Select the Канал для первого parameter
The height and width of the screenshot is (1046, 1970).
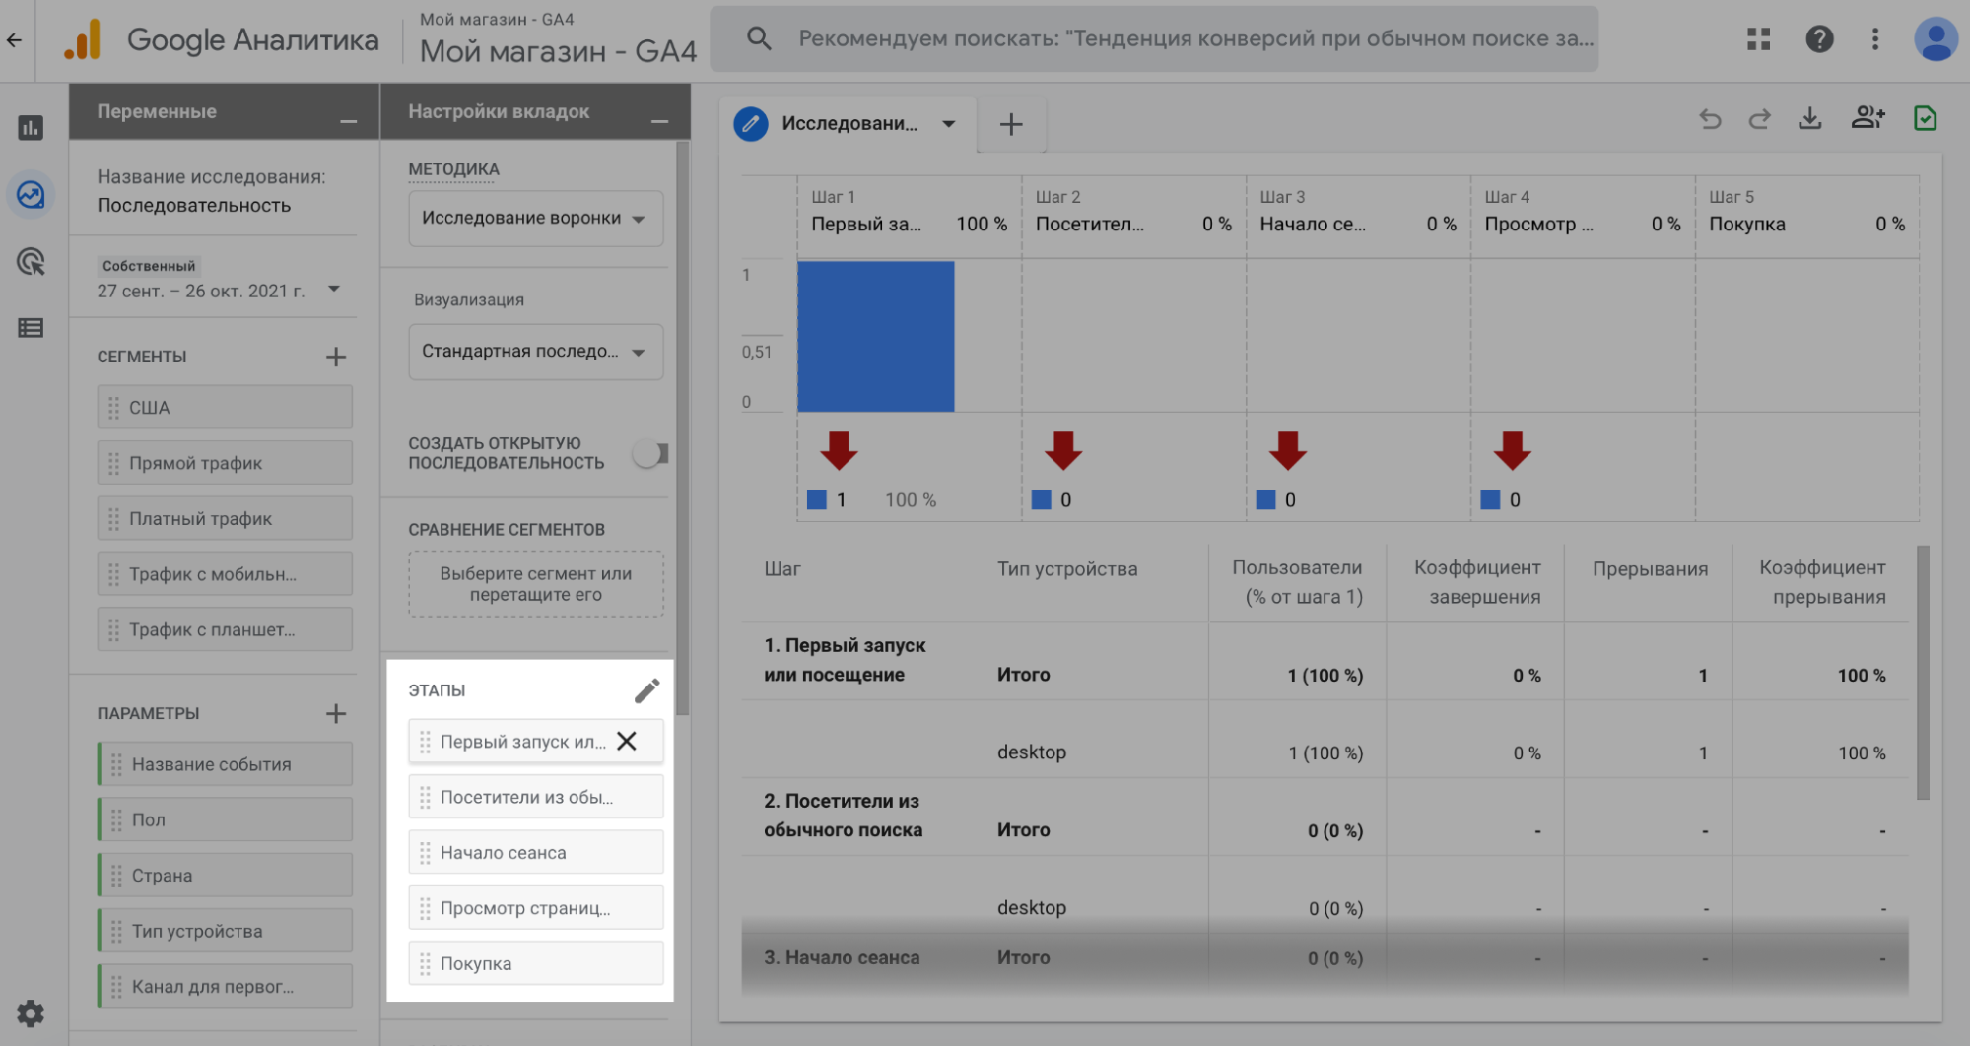[x=225, y=986]
